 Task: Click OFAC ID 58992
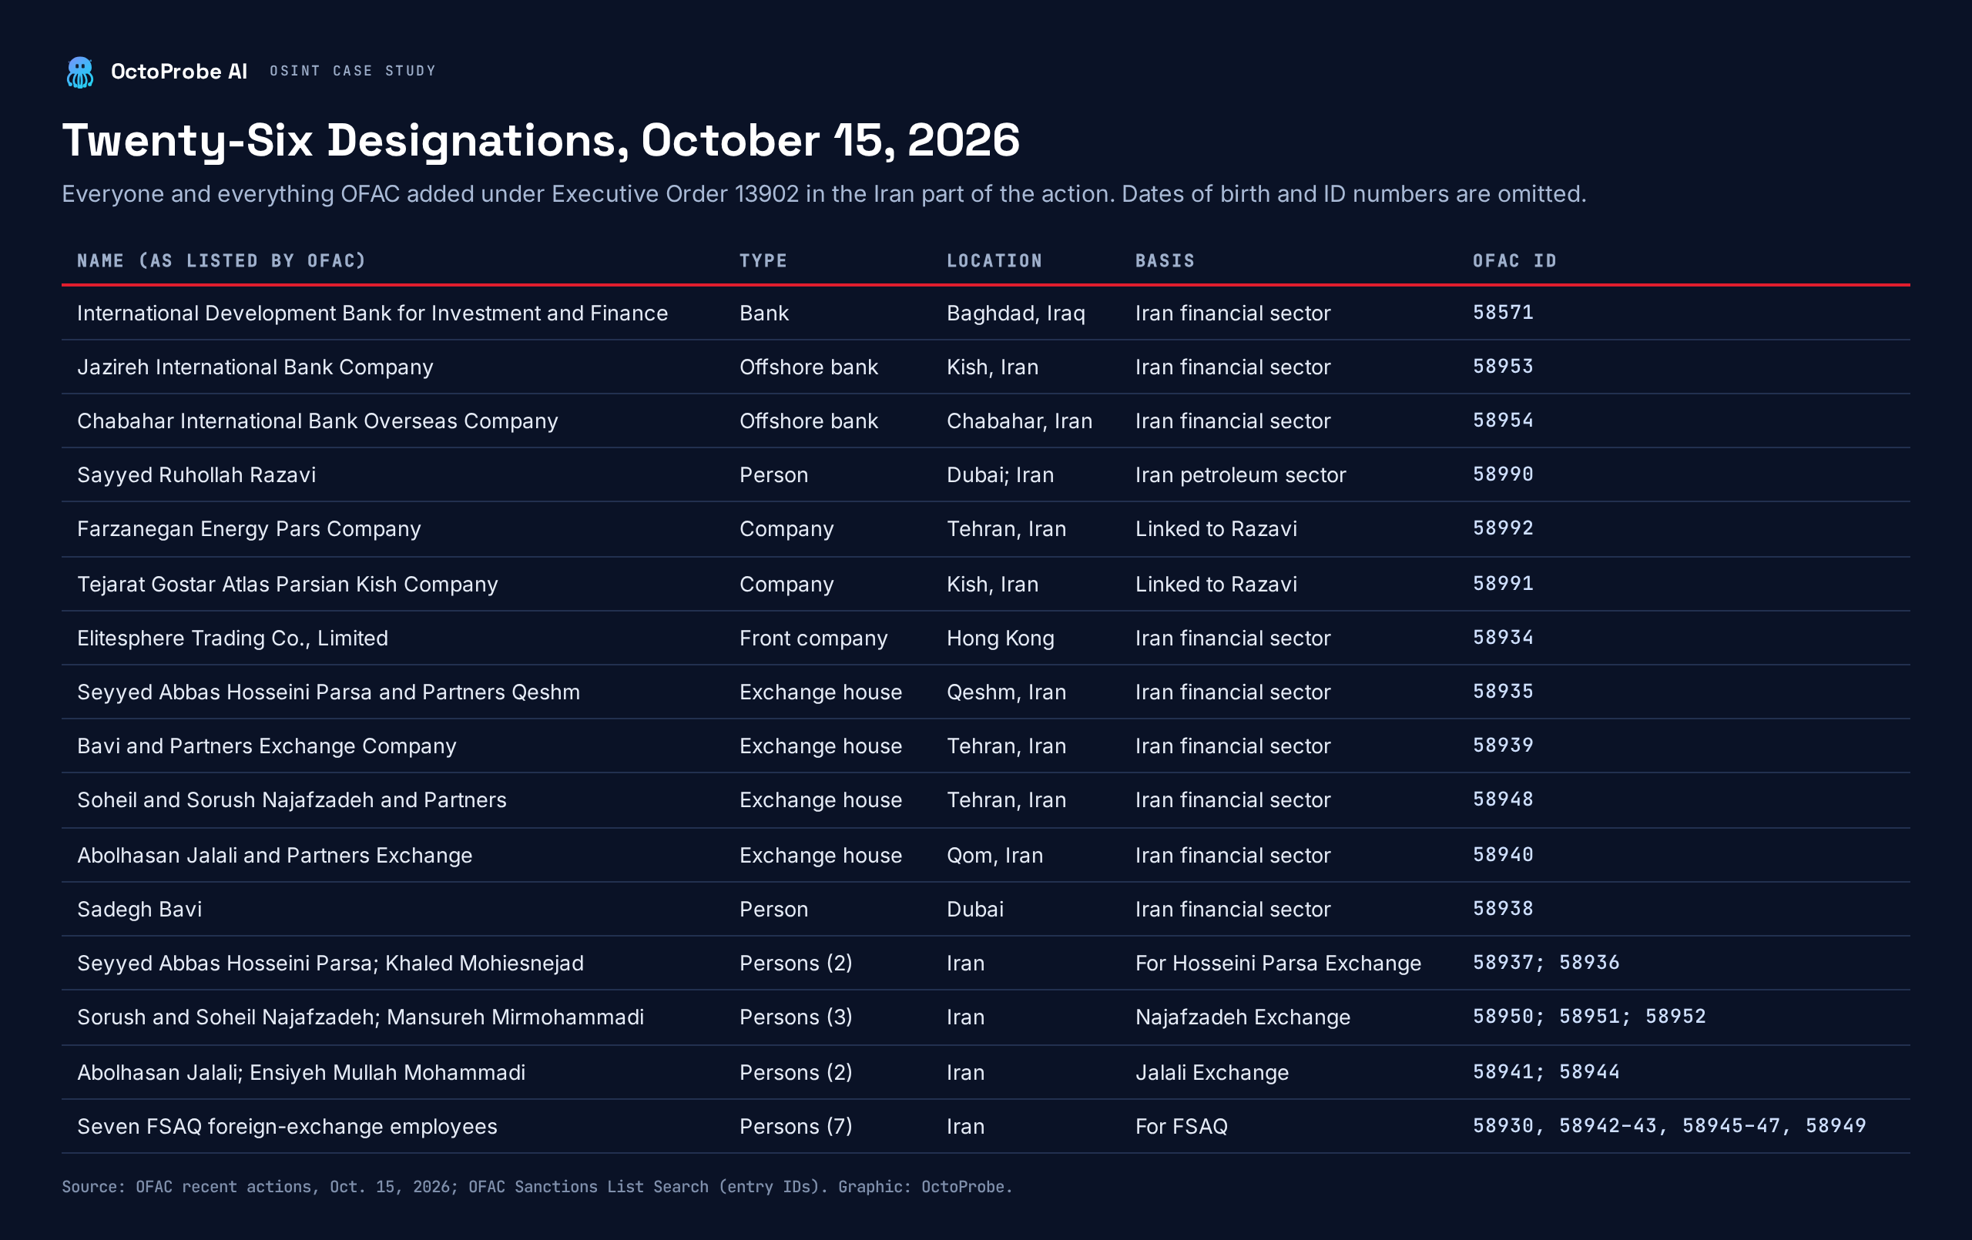coord(1503,528)
